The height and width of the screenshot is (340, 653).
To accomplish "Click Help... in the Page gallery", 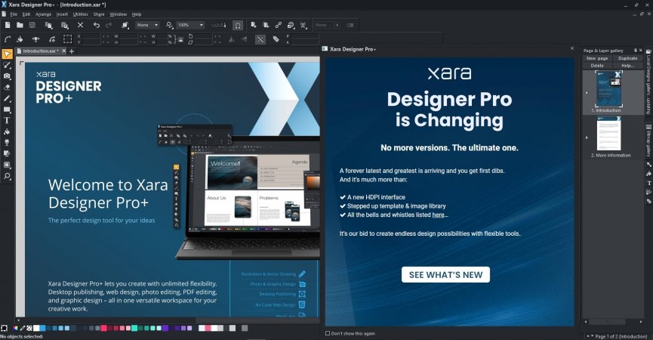I will tap(627, 66).
